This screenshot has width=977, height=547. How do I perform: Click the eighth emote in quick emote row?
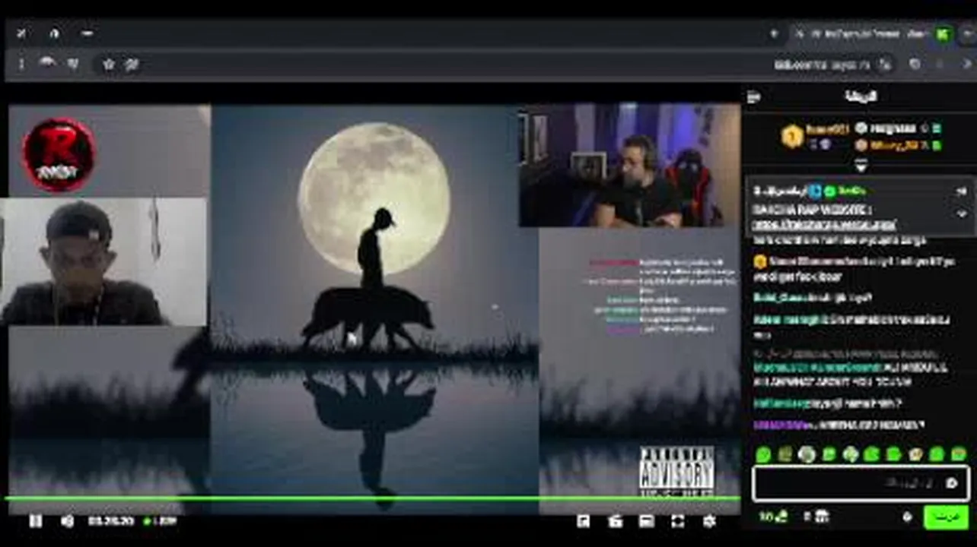(915, 454)
